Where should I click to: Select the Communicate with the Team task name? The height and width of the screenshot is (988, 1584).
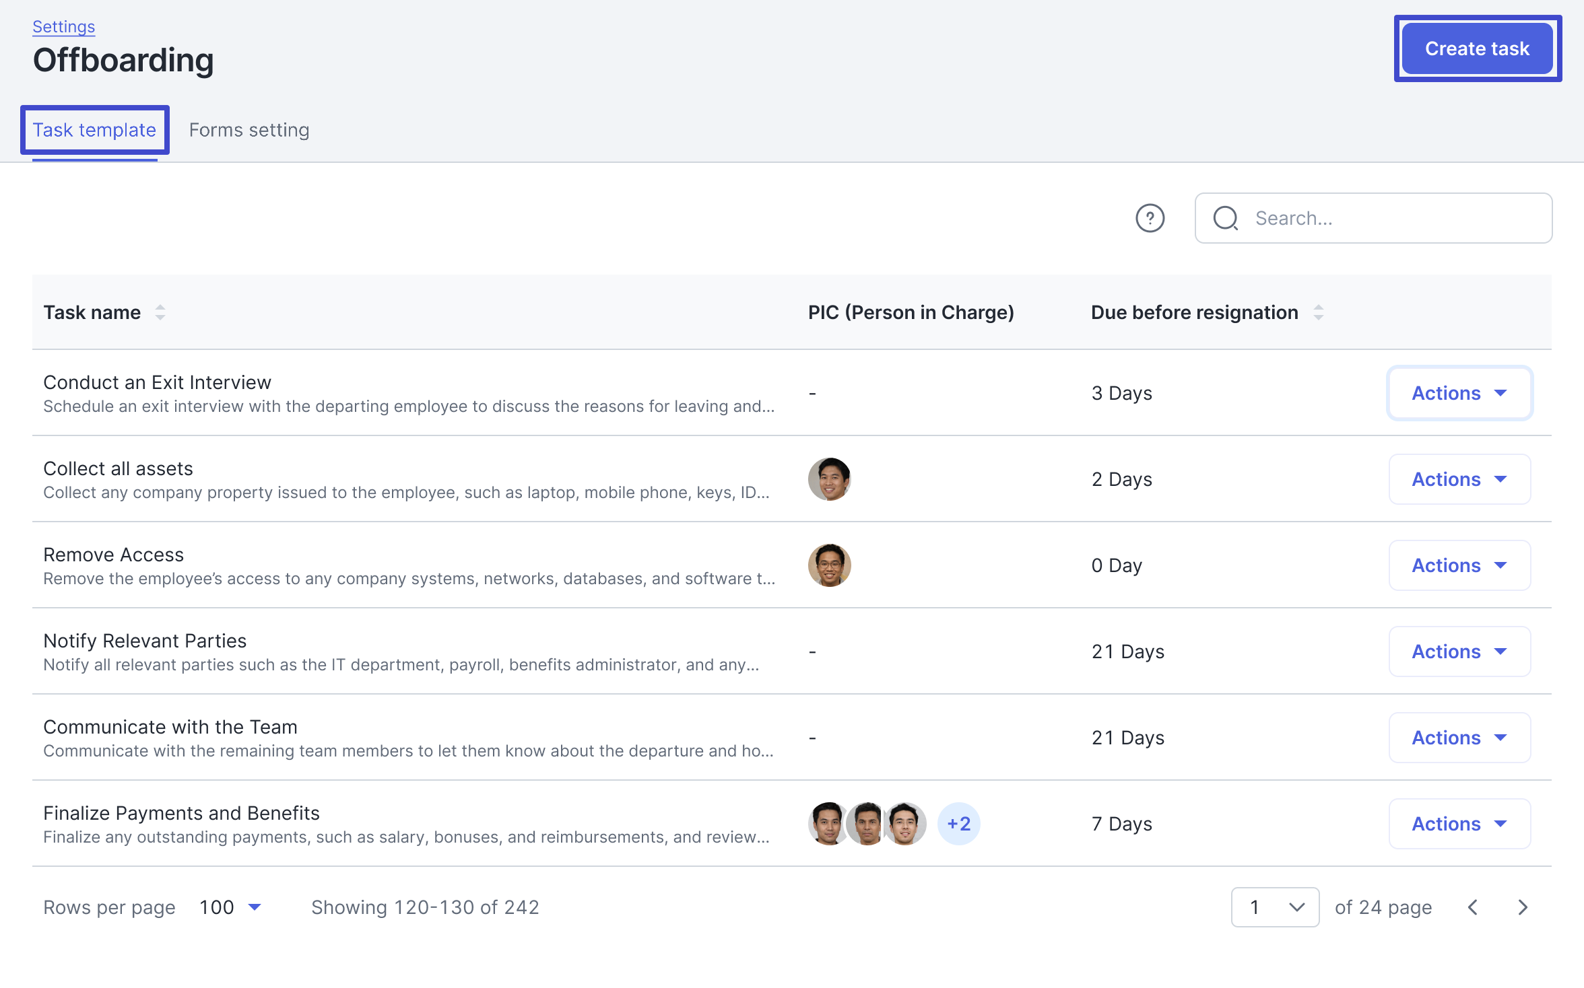[170, 727]
